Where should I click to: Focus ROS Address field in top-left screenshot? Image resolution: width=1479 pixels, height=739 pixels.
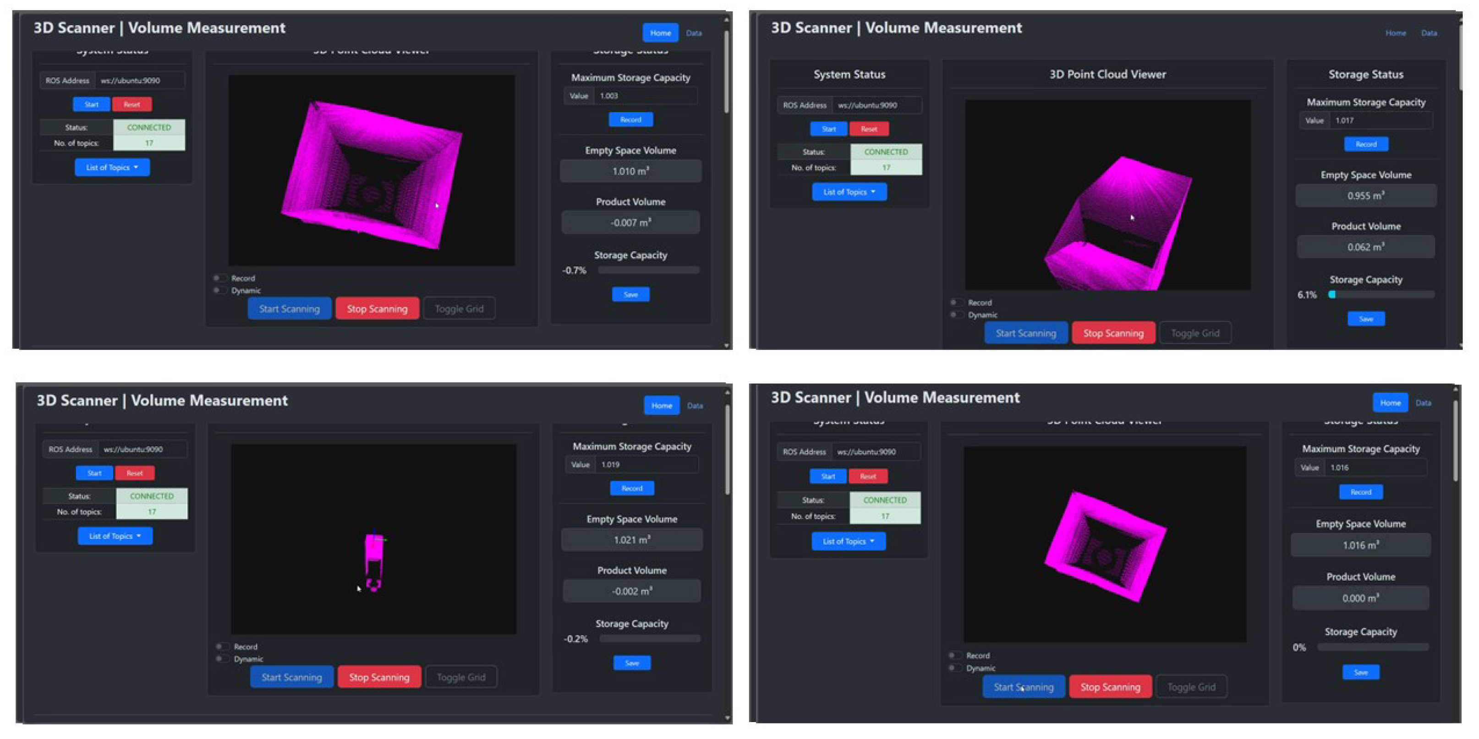pyautogui.click(x=140, y=80)
